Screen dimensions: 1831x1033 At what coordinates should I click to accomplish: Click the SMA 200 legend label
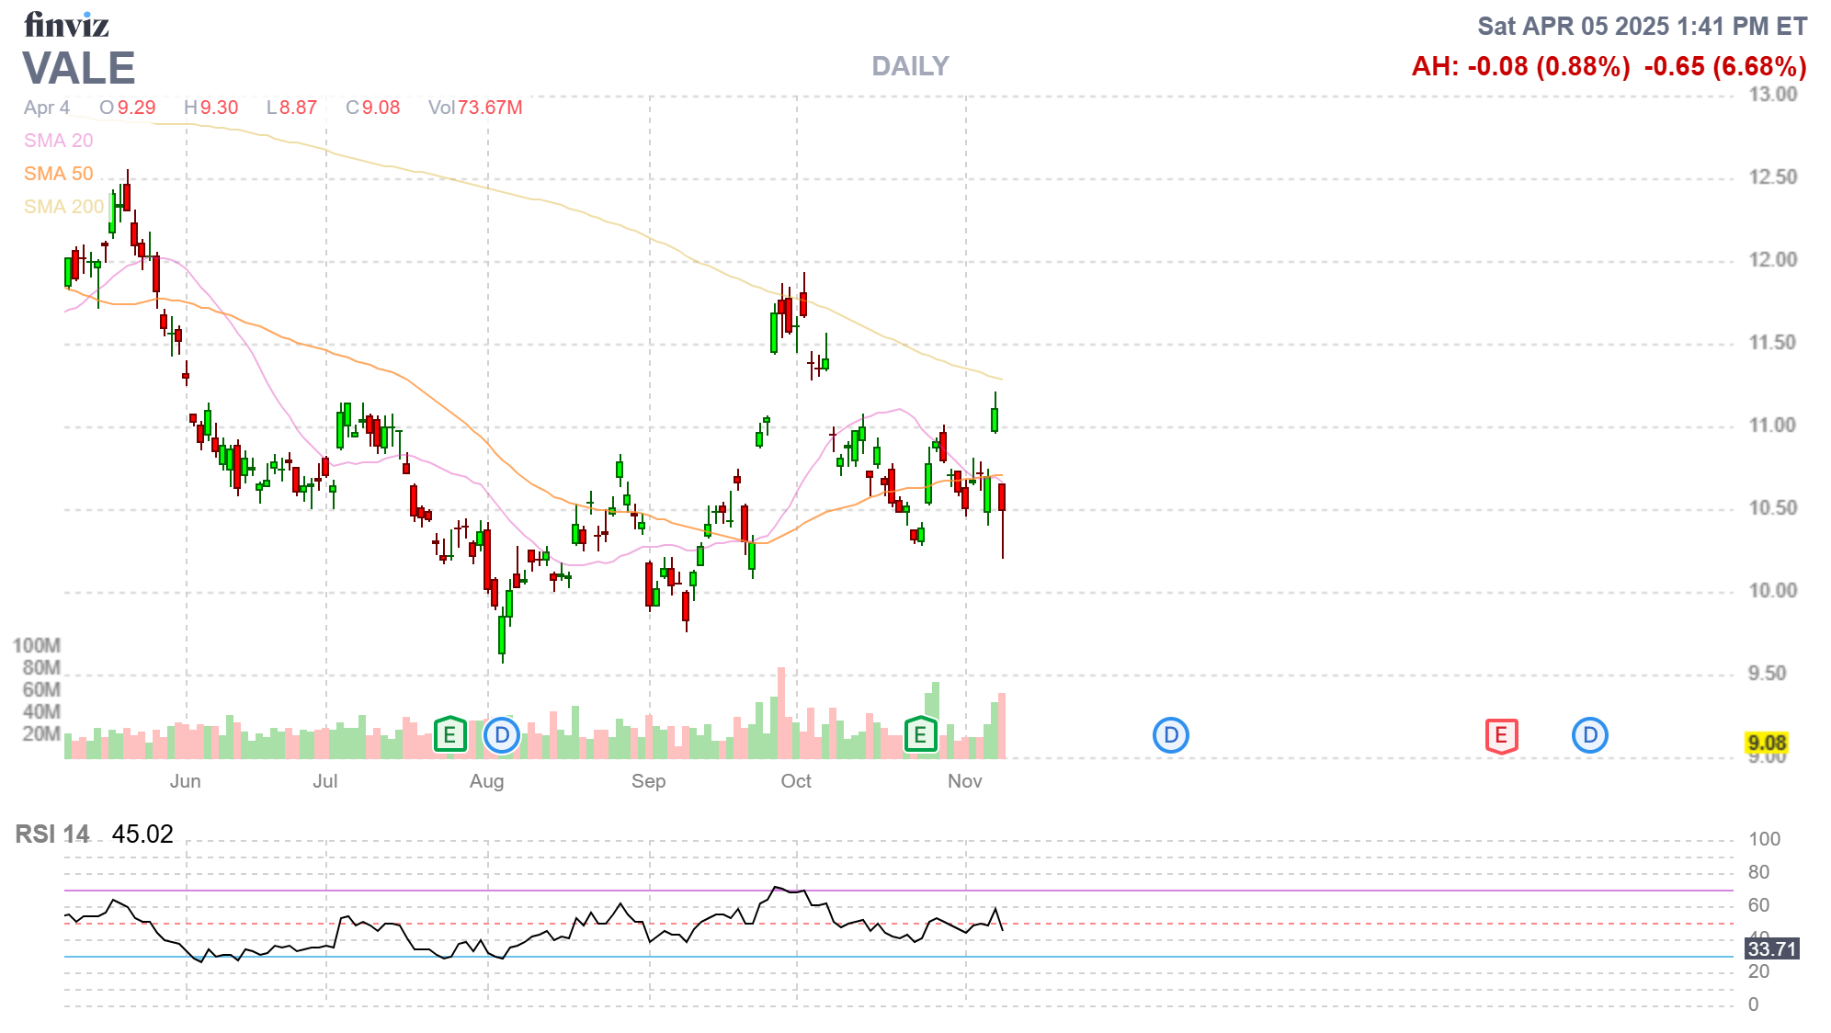(63, 207)
